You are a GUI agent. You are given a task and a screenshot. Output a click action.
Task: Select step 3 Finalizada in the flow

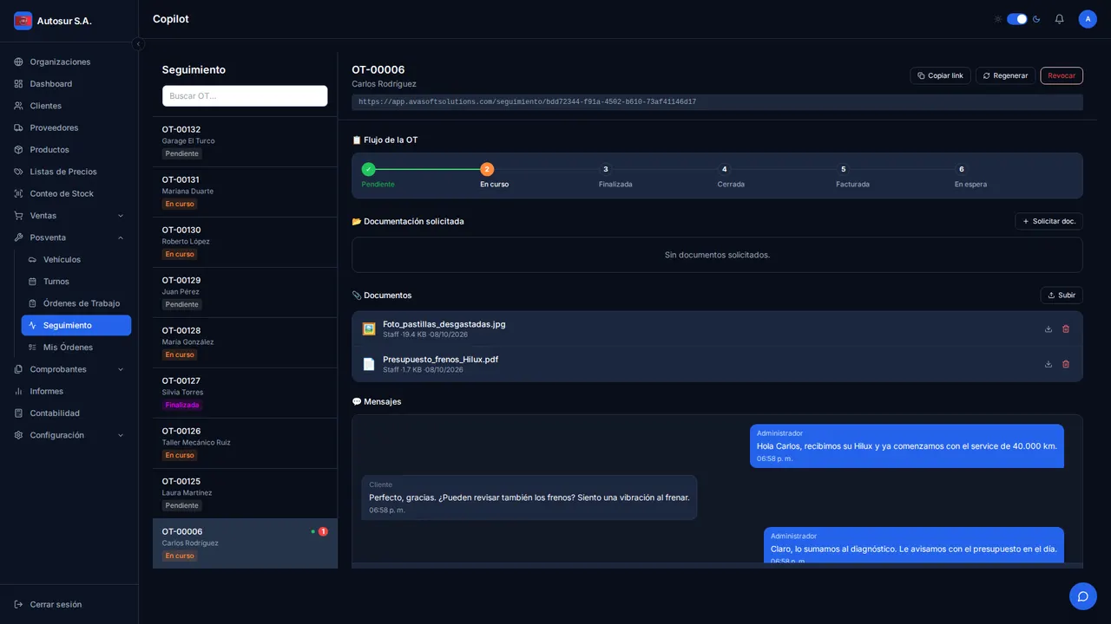tap(606, 169)
